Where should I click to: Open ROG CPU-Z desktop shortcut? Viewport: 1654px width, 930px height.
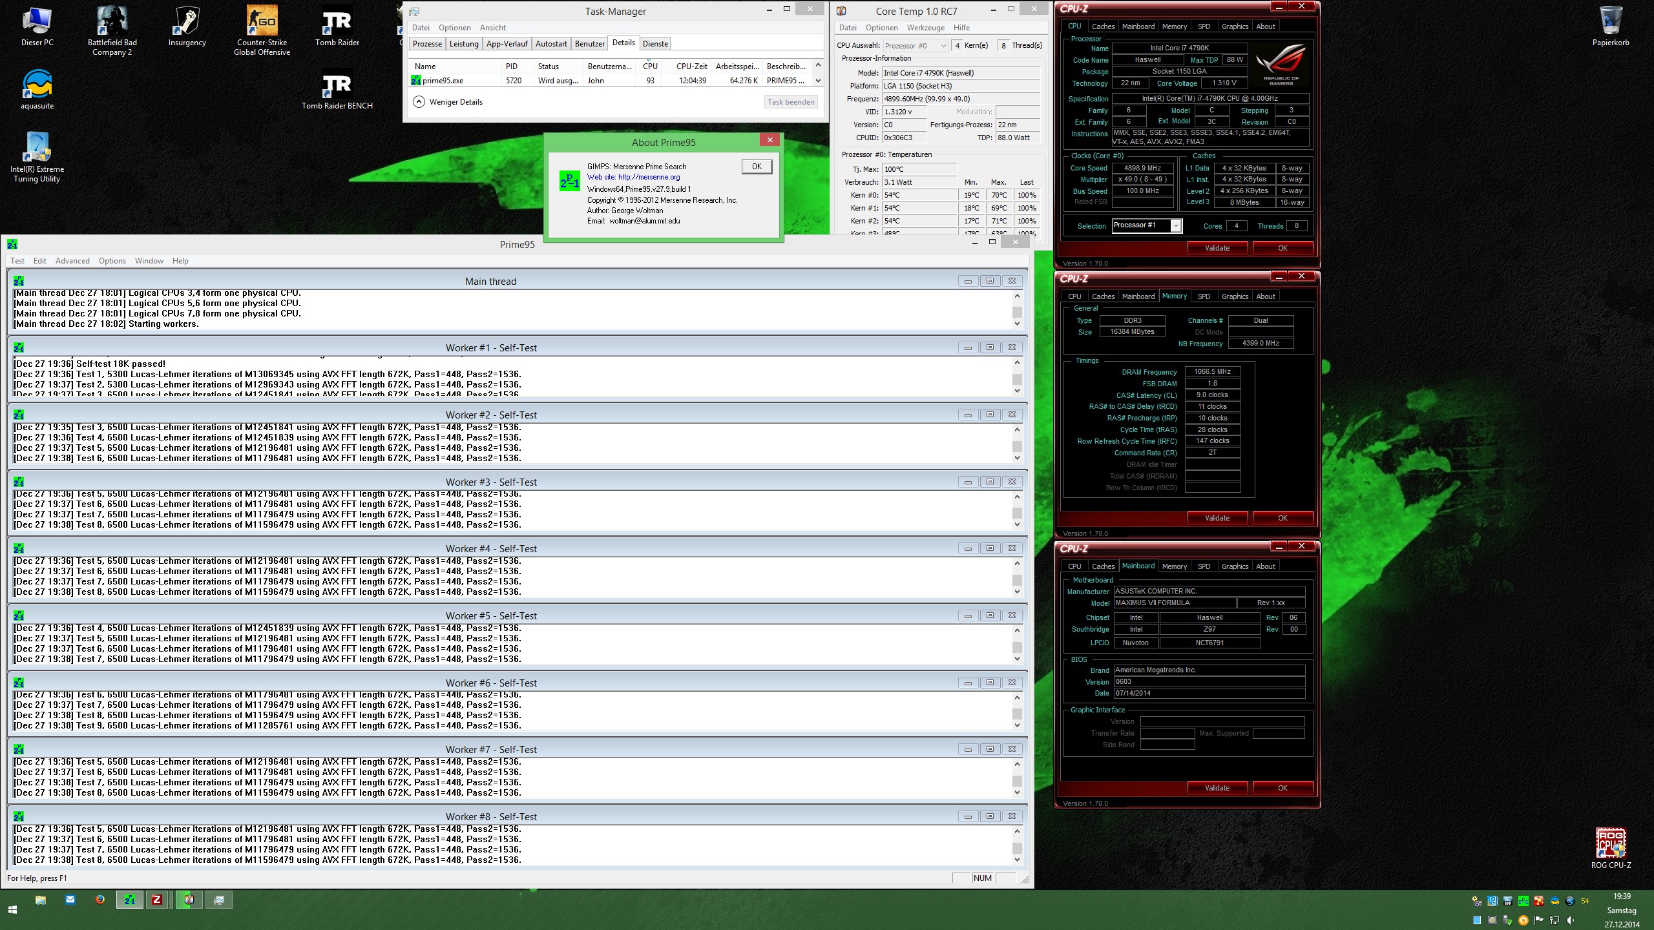(1611, 849)
